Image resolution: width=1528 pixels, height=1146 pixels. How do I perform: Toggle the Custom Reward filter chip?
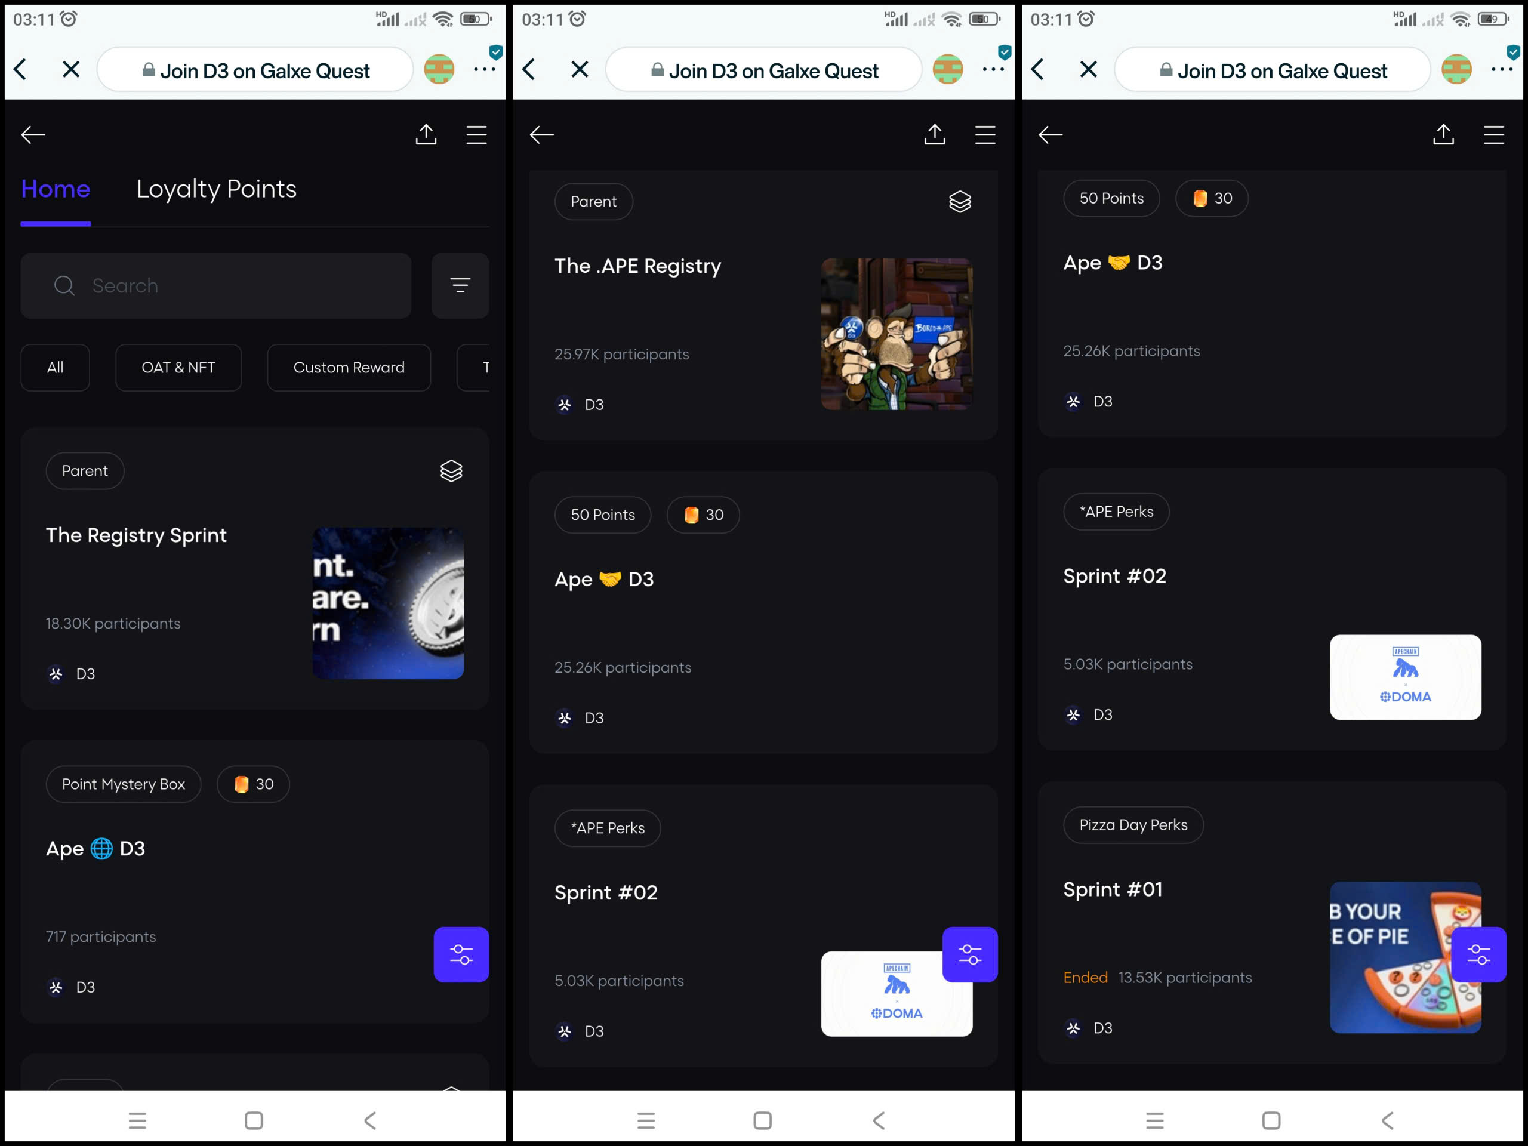coord(349,368)
